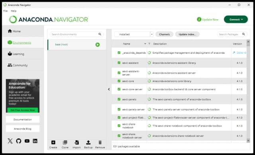Click the Backup environment icon

click(88, 143)
